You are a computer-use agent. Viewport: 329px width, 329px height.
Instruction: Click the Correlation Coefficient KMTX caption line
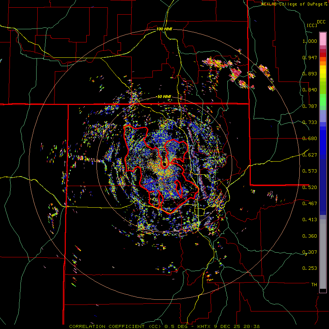coord(164,326)
